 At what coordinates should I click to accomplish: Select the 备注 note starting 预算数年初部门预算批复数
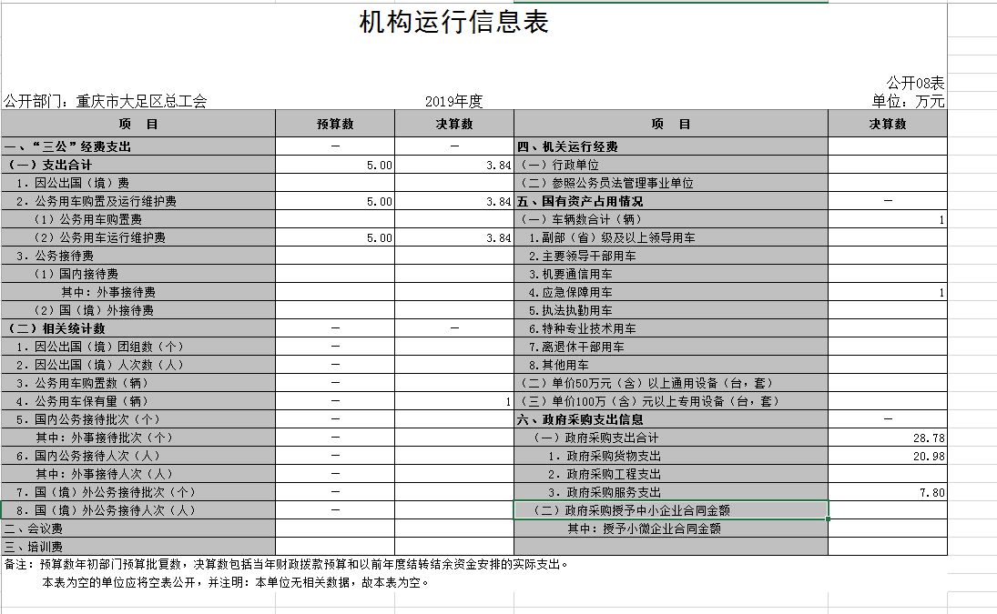[x=286, y=565]
